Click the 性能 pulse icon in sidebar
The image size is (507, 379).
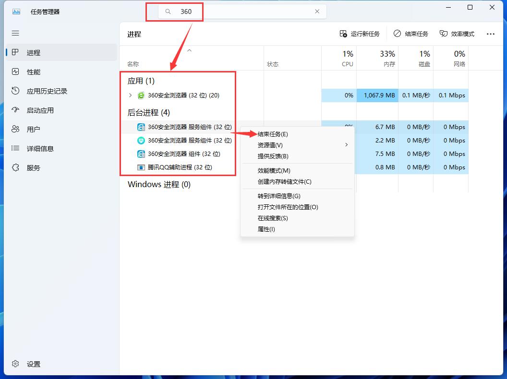coord(15,71)
